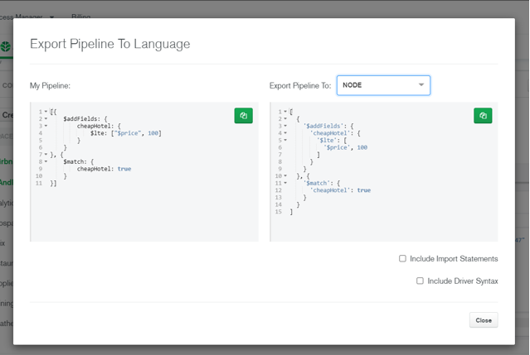Copy exported NODE pipeline to clipboard
Image resolution: width=530 pixels, height=355 pixels.
[483, 116]
